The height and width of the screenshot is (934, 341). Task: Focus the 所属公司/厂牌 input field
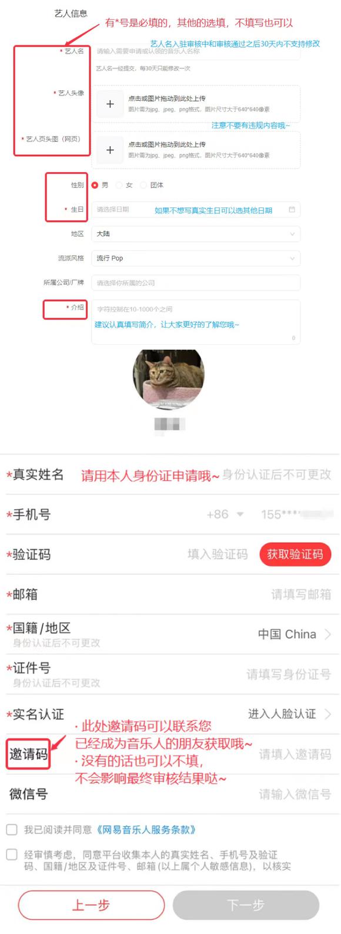[x=196, y=283]
